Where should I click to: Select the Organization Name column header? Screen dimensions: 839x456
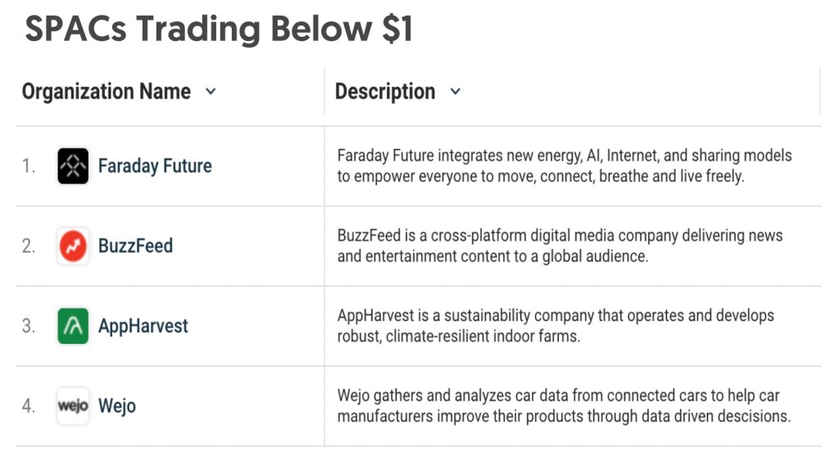pos(107,92)
